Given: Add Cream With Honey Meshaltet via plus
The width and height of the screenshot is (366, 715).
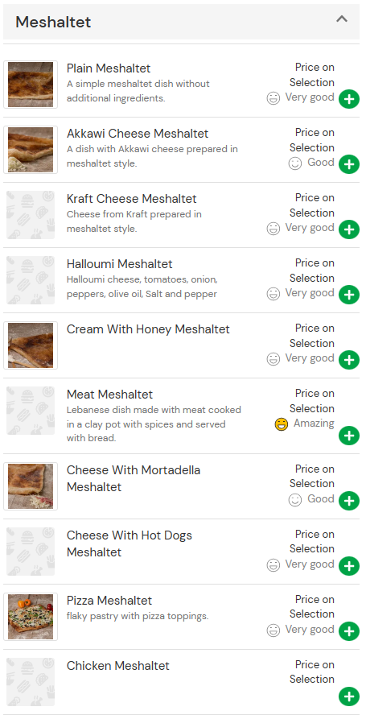Looking at the screenshot, I should tap(348, 360).
